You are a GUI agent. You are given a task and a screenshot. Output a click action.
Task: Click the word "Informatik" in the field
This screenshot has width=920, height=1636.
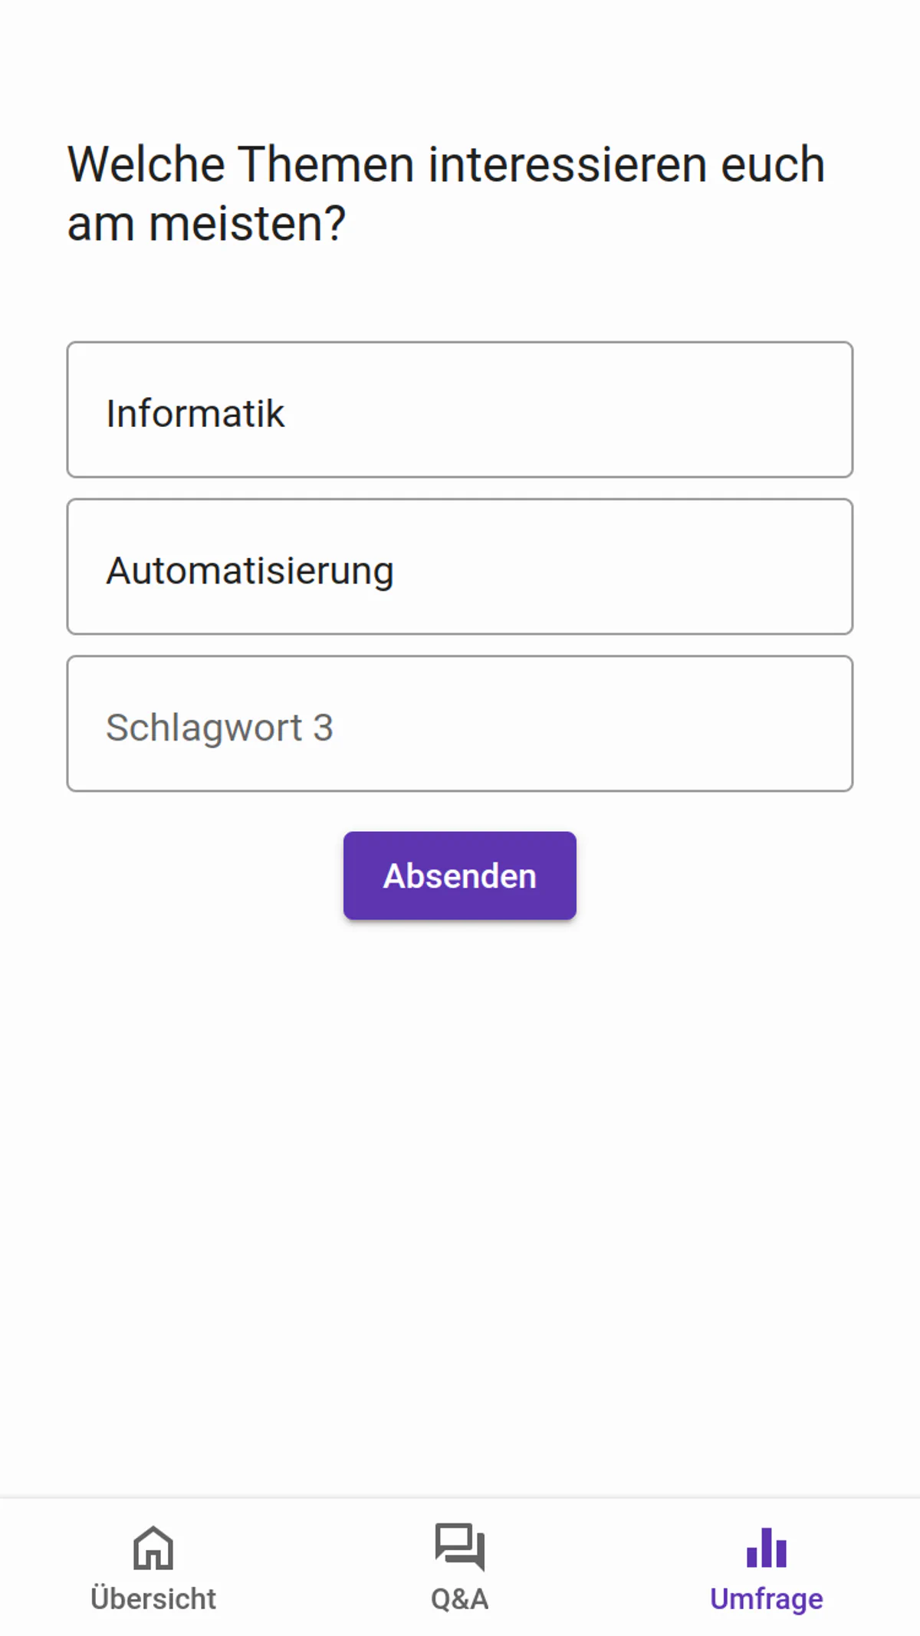195,414
